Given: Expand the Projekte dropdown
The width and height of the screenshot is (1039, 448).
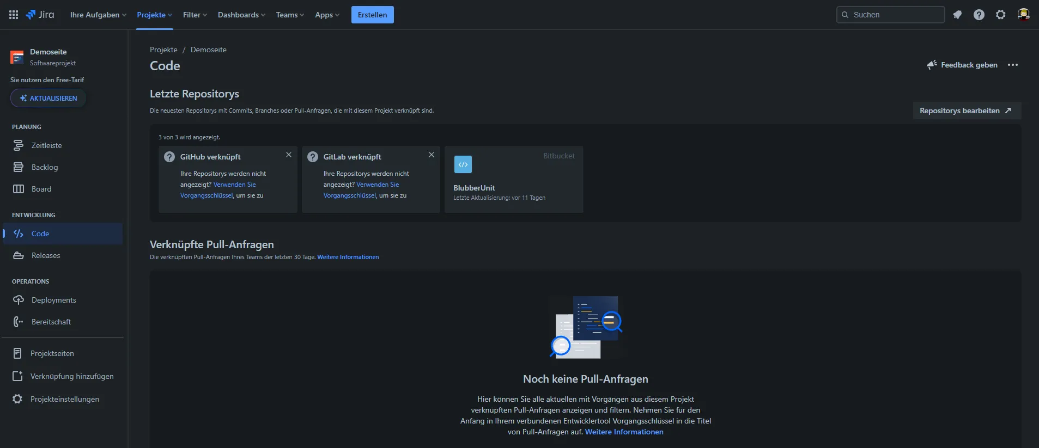Looking at the screenshot, I should (155, 15).
